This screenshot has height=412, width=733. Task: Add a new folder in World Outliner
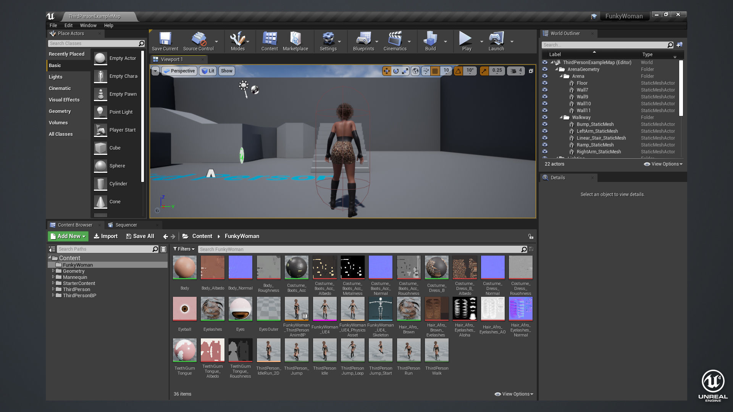679,45
